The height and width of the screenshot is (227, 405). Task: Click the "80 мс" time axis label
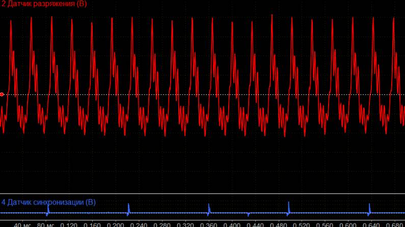click(x=46, y=224)
